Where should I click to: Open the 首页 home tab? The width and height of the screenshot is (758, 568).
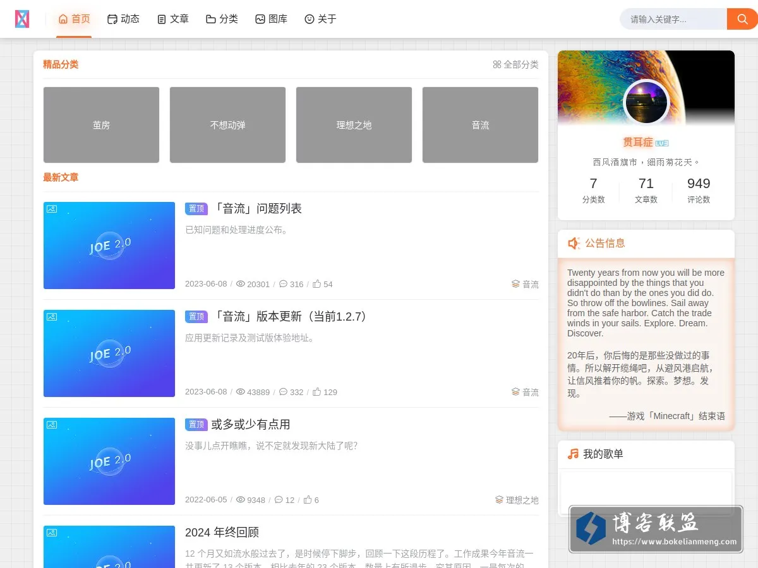75,19
